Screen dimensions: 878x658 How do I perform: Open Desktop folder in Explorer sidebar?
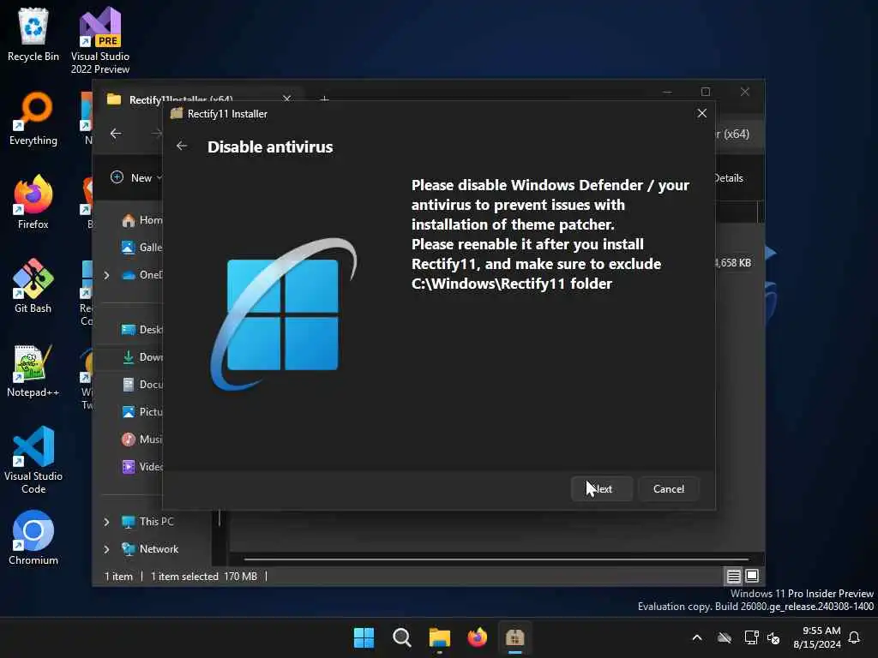point(142,330)
